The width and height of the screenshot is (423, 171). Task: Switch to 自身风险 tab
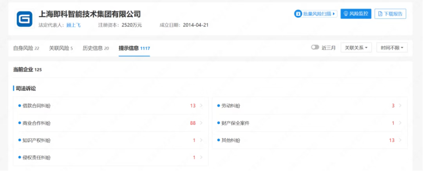(26, 48)
